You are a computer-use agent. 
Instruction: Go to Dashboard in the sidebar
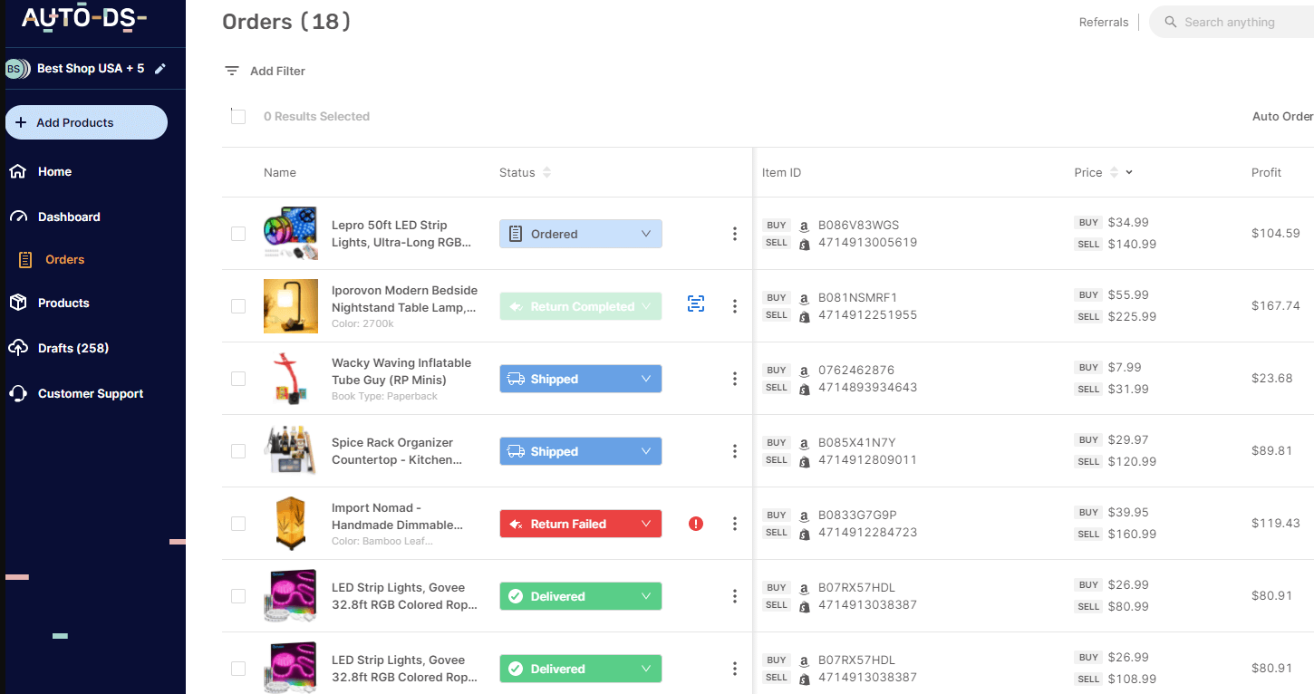[69, 217]
